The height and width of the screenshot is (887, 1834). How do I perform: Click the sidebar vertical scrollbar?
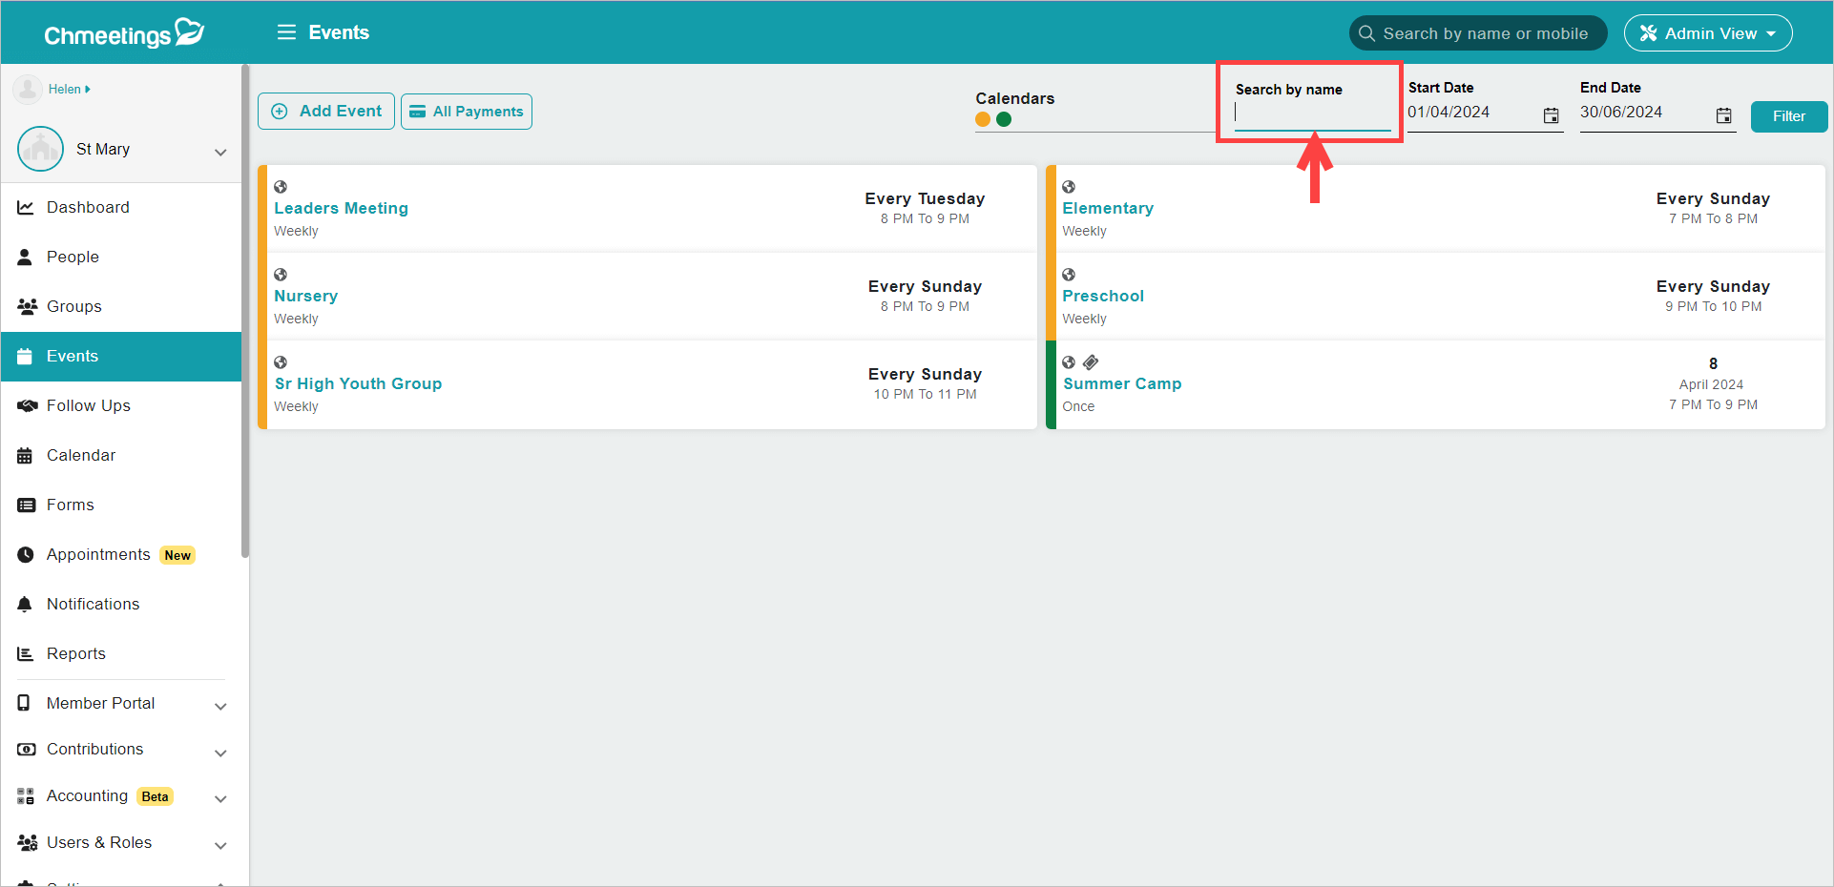click(245, 311)
